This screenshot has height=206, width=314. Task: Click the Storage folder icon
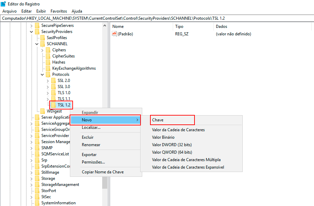click(37, 178)
